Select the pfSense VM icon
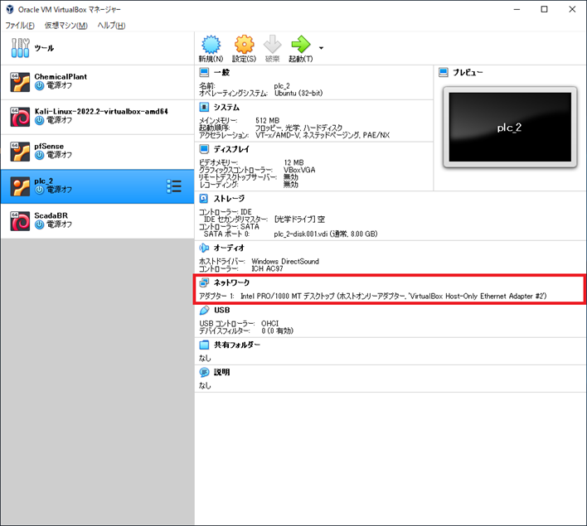This screenshot has width=587, height=526. (20, 152)
